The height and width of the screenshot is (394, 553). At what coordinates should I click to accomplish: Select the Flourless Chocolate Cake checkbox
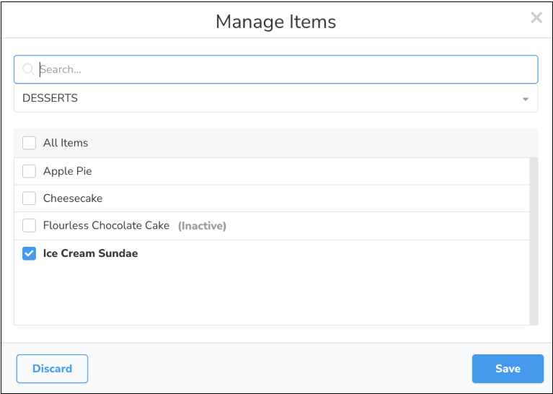[x=29, y=226]
